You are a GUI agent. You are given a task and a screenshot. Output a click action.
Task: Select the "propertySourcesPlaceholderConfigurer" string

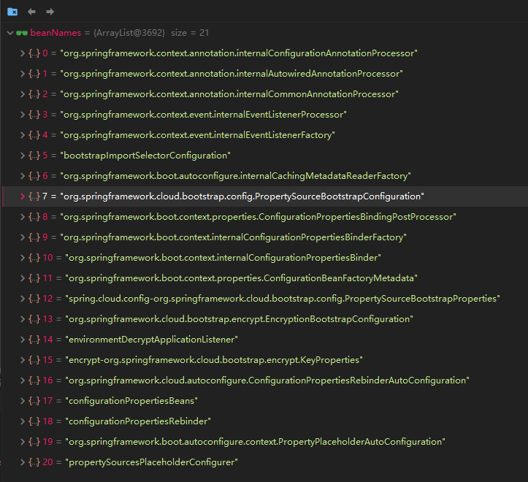[151, 462]
